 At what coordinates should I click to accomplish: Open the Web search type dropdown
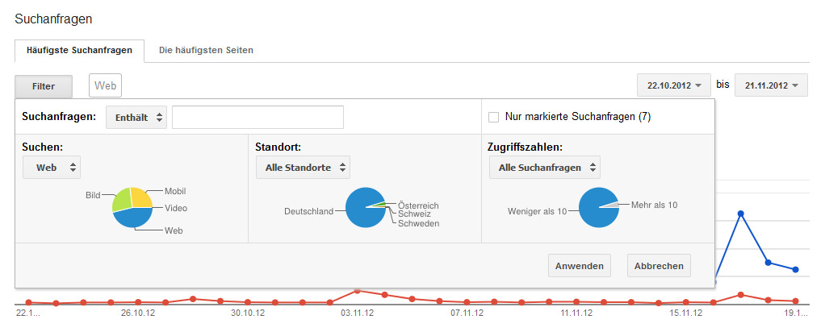click(52, 168)
